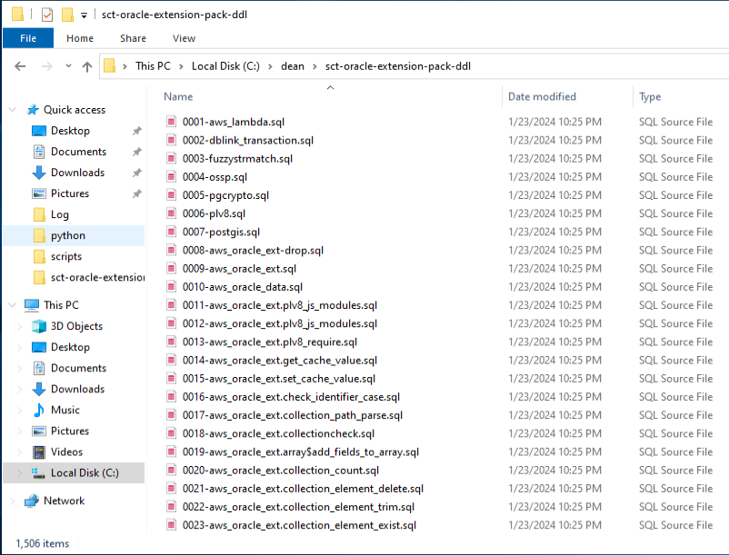Click the Properties icon in quick access toolbar
The height and width of the screenshot is (555, 729).
pyautogui.click(x=47, y=15)
